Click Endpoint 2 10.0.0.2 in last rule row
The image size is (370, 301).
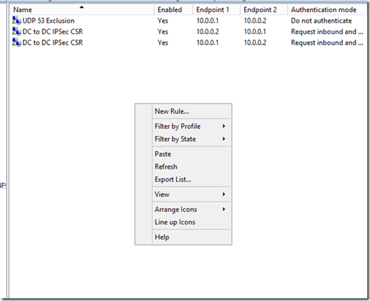255,42
